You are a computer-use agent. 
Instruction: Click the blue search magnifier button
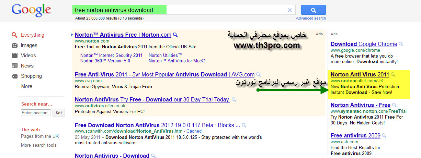coord(313,10)
